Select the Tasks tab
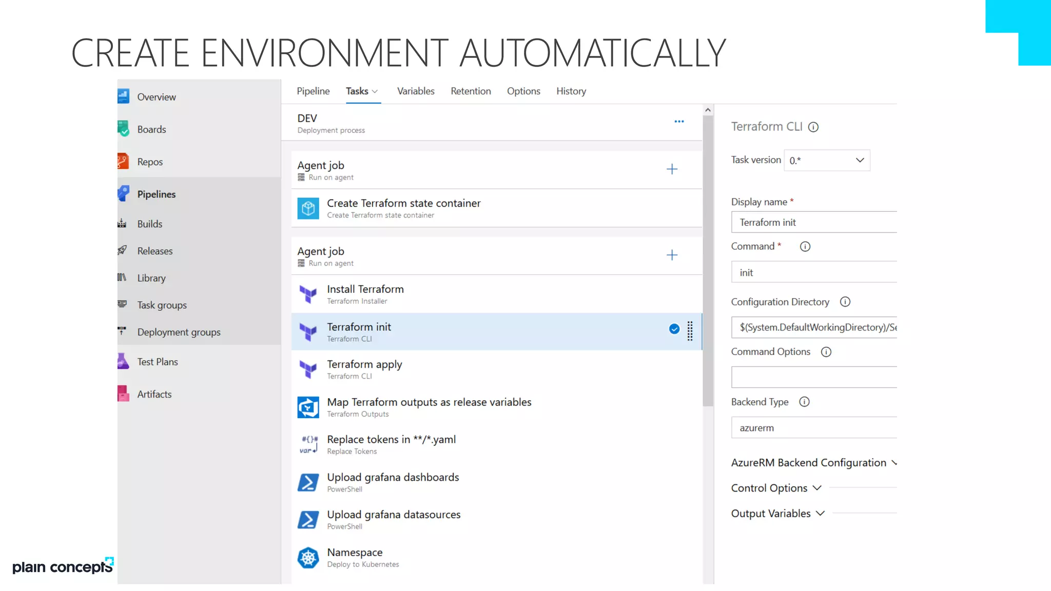This screenshot has width=1051, height=591. pos(357,91)
